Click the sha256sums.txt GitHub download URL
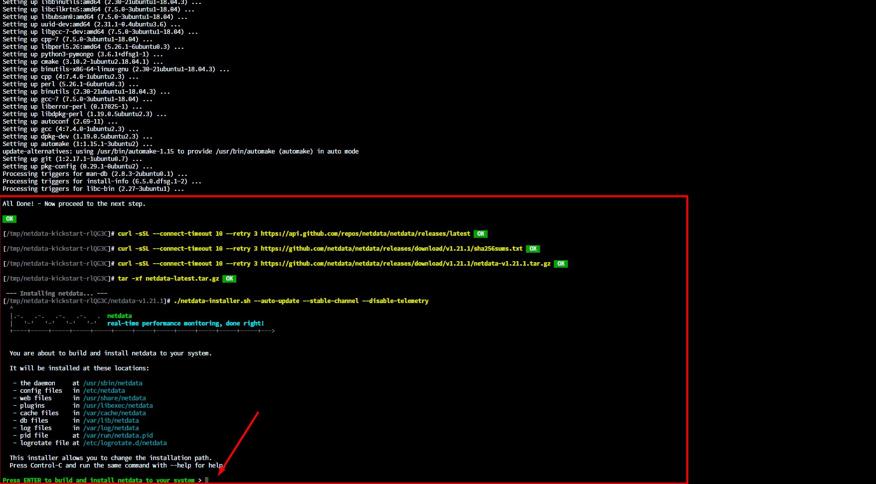 click(392, 249)
